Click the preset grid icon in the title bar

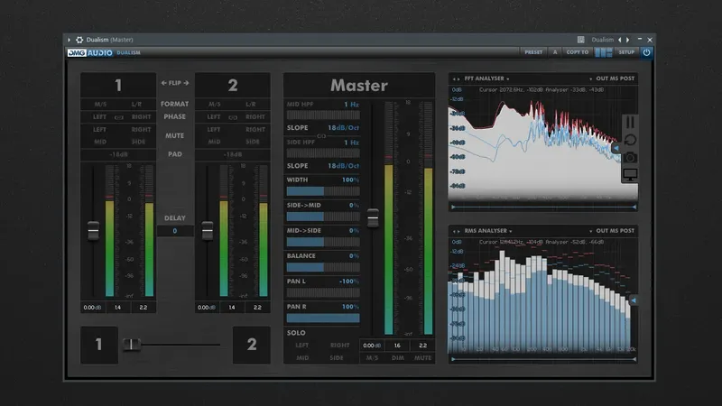point(580,40)
